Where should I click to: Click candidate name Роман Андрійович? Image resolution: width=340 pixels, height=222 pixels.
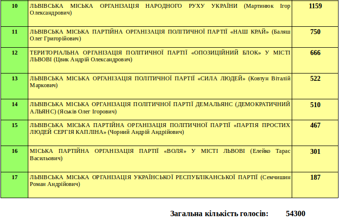pos(54,184)
